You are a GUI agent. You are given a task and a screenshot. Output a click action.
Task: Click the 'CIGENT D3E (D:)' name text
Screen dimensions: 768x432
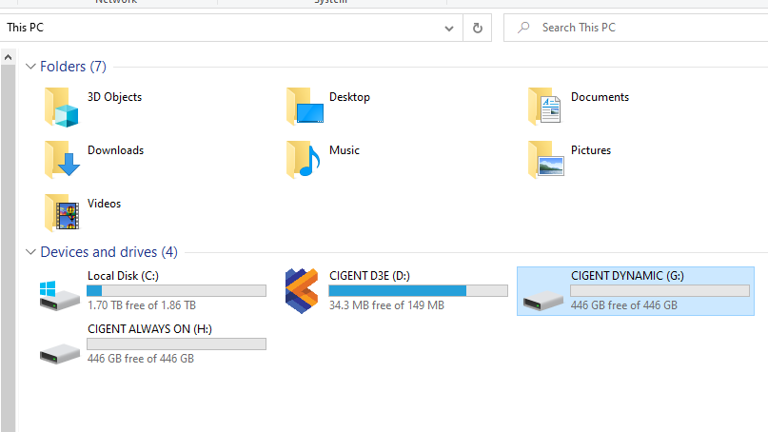370,276
